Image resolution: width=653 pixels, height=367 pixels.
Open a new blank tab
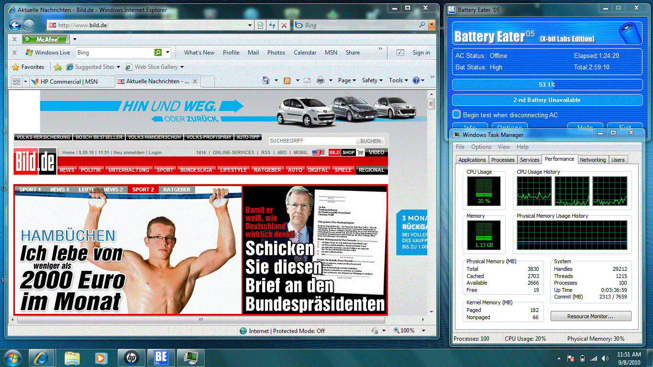click(207, 82)
